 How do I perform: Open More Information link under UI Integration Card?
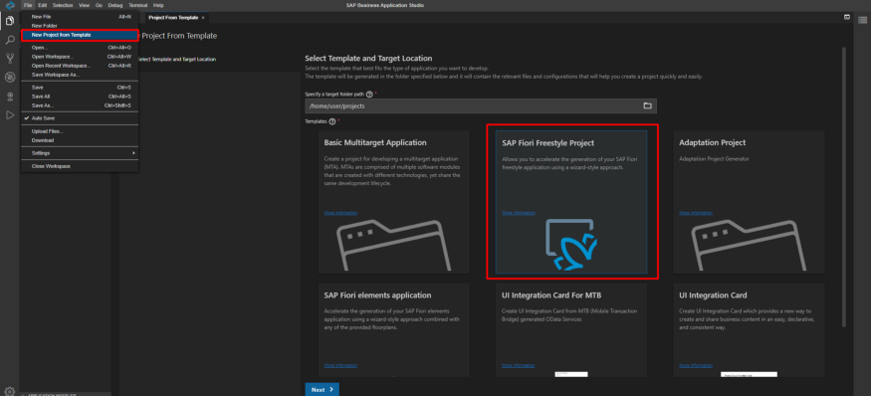696,365
